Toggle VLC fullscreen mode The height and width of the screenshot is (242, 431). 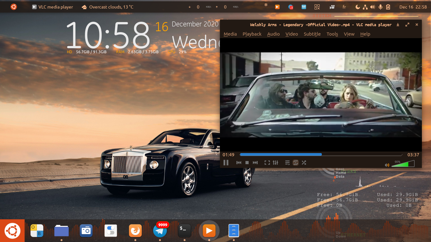(267, 163)
